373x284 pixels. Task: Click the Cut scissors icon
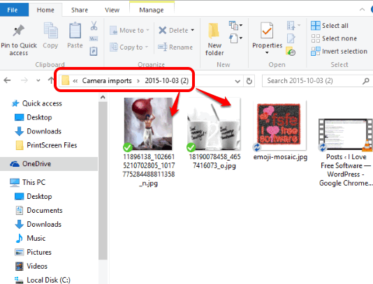(94, 26)
